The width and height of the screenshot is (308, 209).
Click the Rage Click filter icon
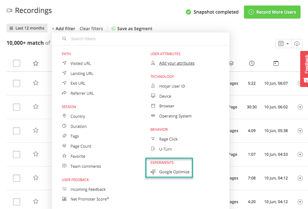tap(153, 139)
